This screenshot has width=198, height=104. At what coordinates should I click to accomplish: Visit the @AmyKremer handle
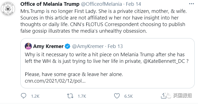88,46
